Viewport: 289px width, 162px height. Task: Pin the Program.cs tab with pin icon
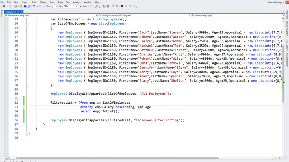[x=19, y=12]
